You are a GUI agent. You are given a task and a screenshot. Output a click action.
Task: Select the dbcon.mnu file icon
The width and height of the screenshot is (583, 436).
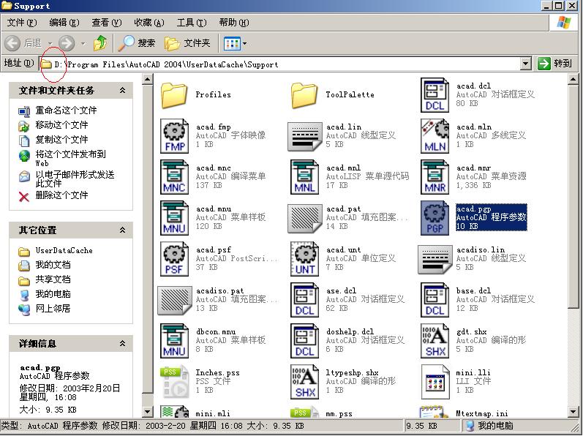174,341
